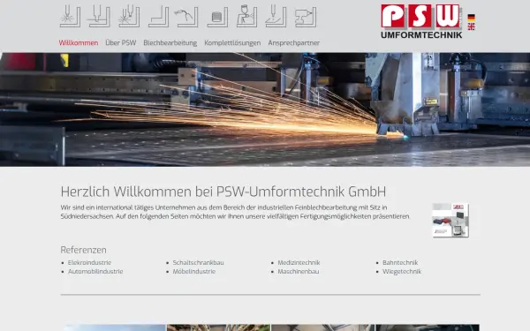Switch language via British flag
This screenshot has width=530, height=331.
click(x=471, y=26)
